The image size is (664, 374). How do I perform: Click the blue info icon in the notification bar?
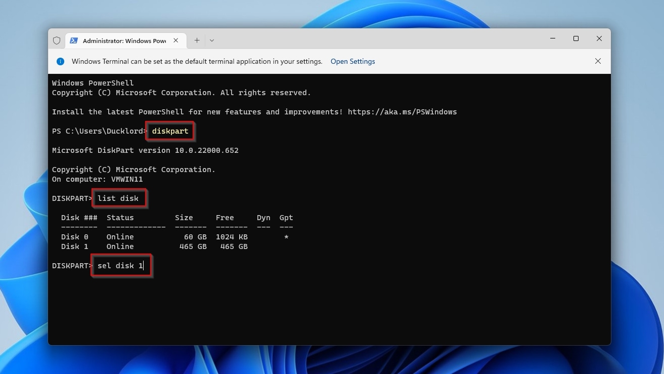[60, 61]
